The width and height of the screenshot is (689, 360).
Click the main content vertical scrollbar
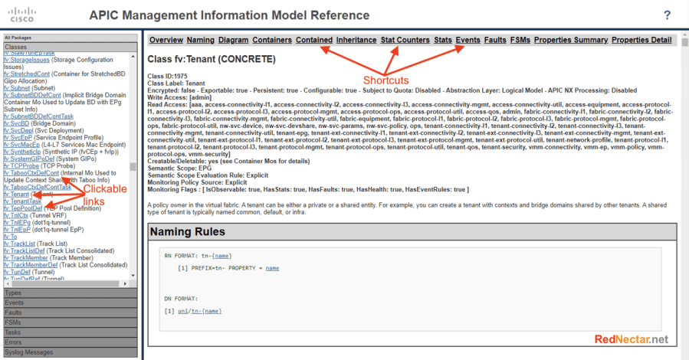684,191
